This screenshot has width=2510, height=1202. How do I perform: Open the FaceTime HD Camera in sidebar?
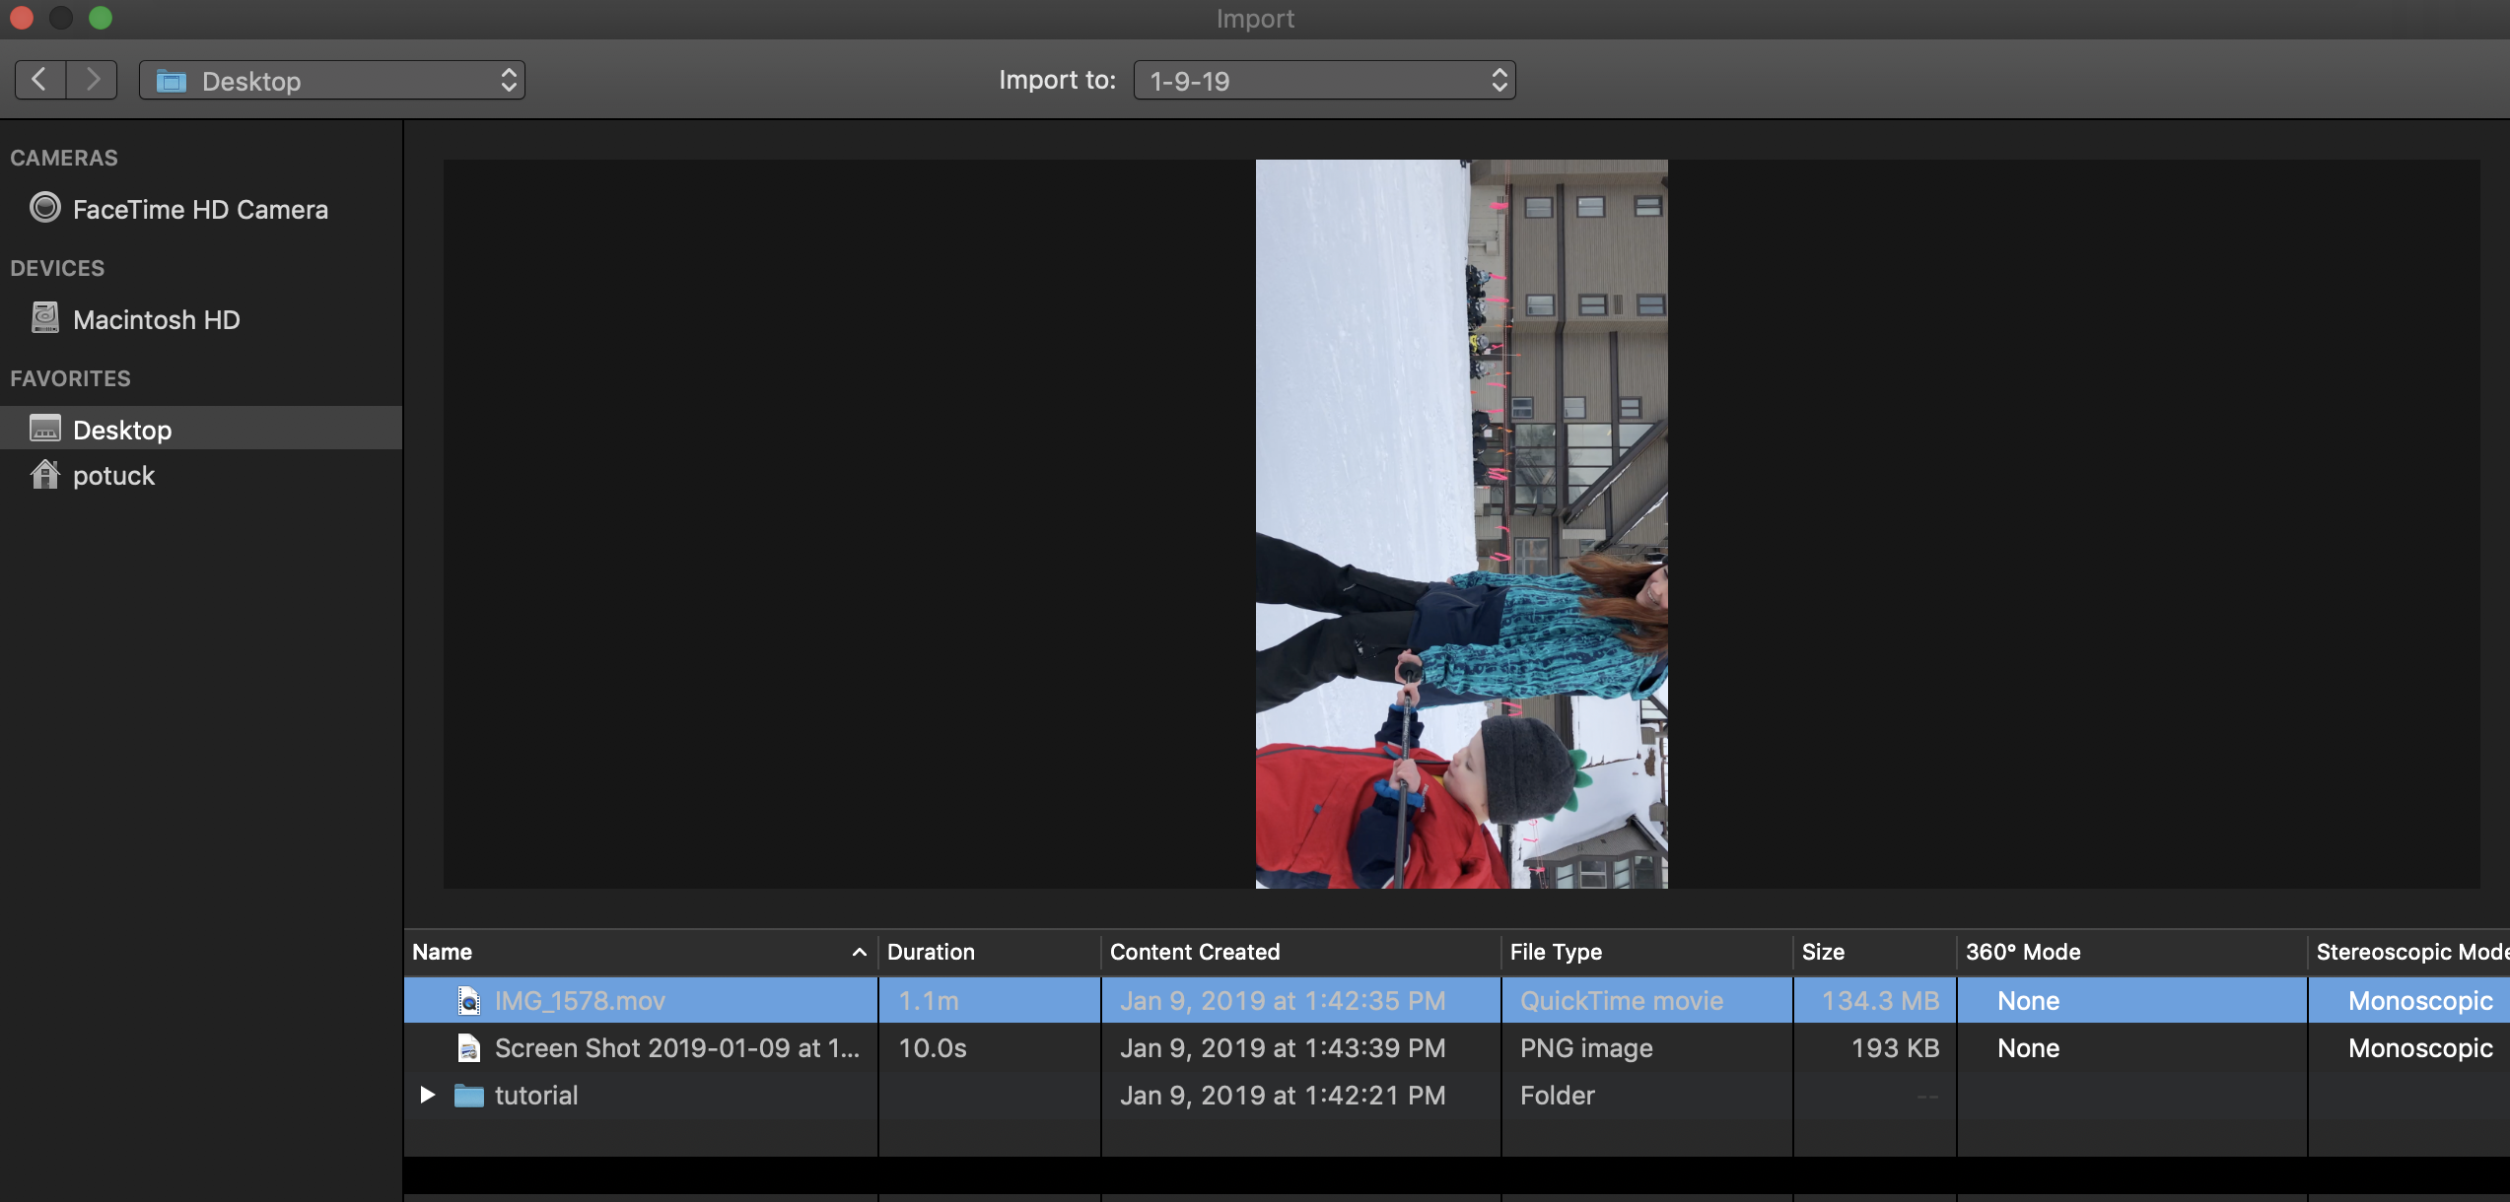[x=201, y=209]
